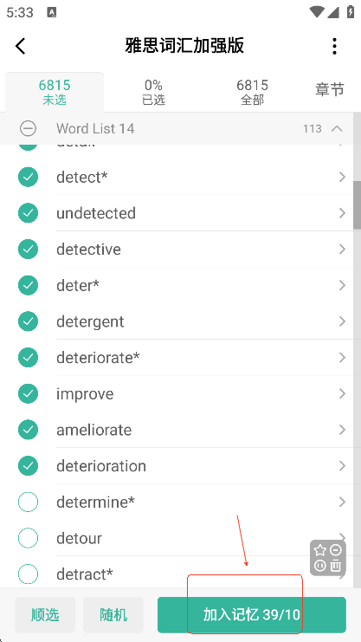Go back using the top-left arrow
Screen dimensions: 361x642
(x=21, y=46)
